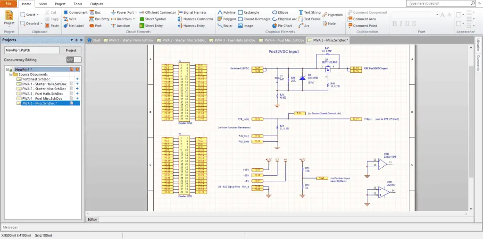Click the Project button in Projects panel
Screen dimensions: 483x239
[71, 50]
